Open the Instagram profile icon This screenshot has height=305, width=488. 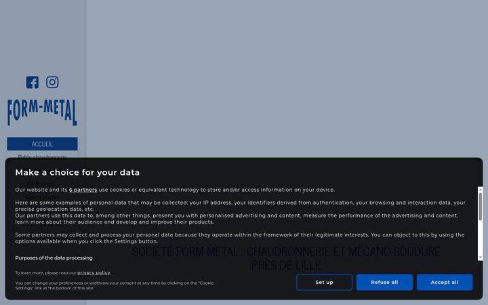[x=52, y=82]
